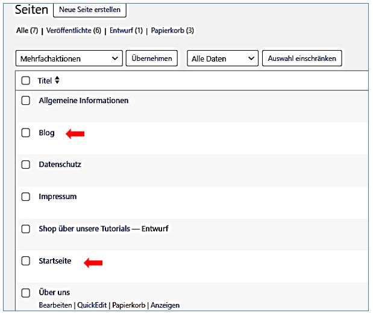Expand the Alle Daten date filter
The width and height of the screenshot is (373, 313).
(222, 58)
